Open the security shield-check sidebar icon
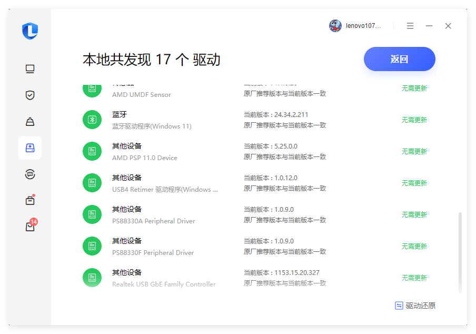 30,95
